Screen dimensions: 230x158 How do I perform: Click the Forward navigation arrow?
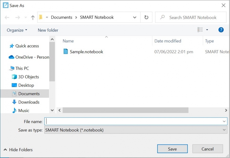(18, 18)
